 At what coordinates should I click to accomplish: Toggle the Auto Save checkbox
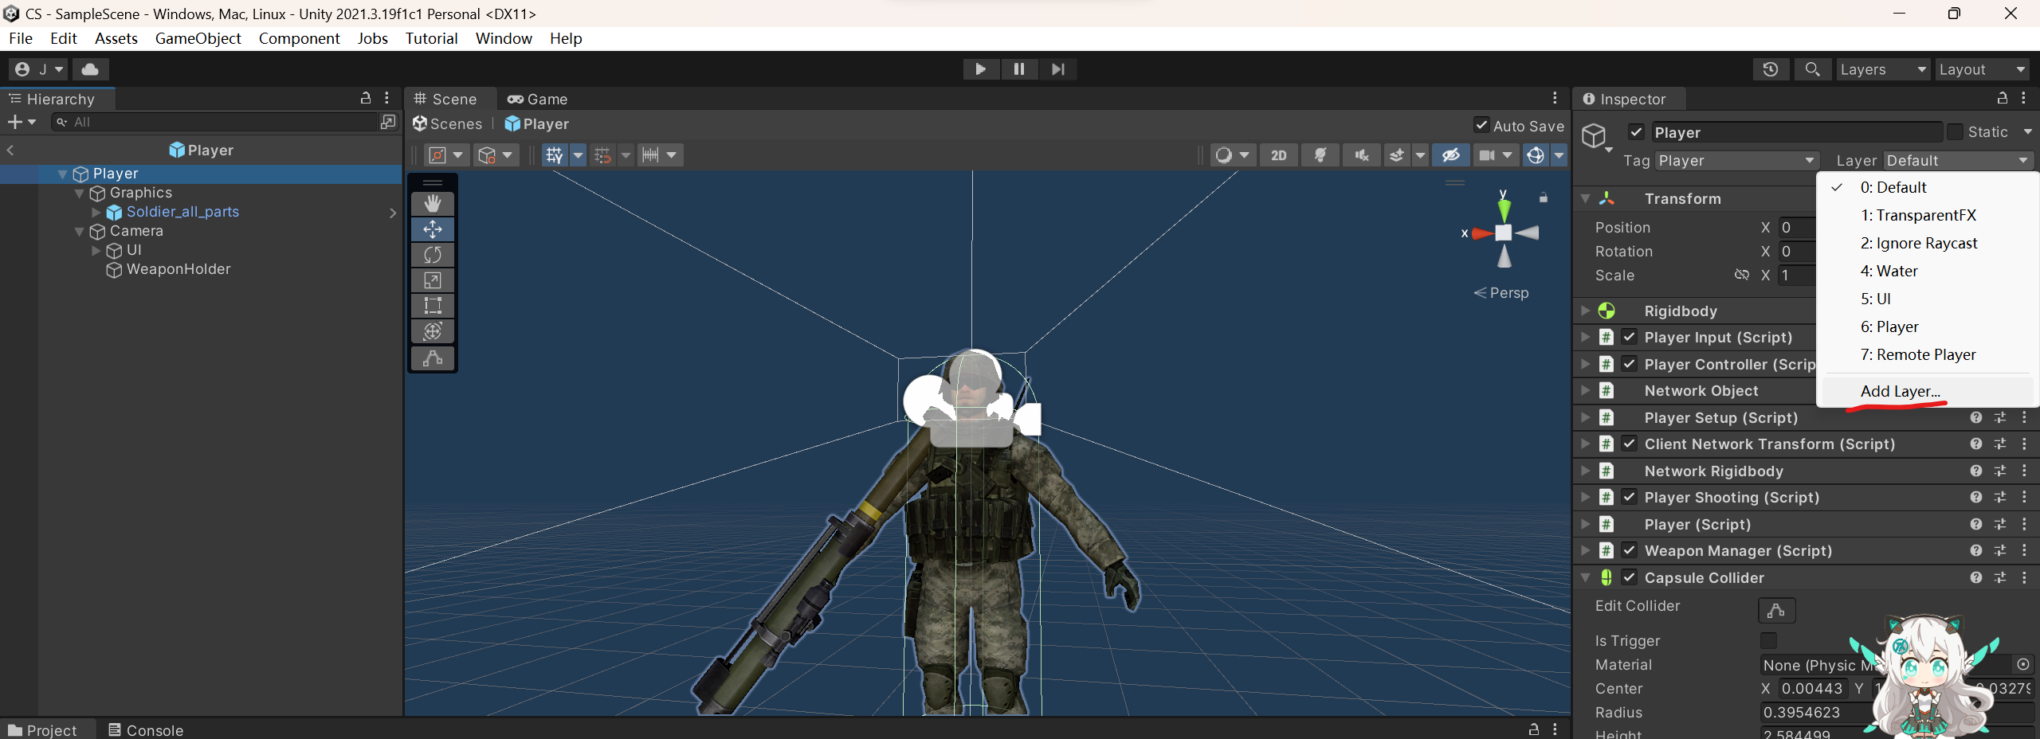tap(1481, 125)
